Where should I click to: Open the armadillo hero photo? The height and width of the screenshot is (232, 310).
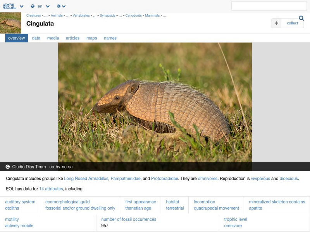(155, 102)
